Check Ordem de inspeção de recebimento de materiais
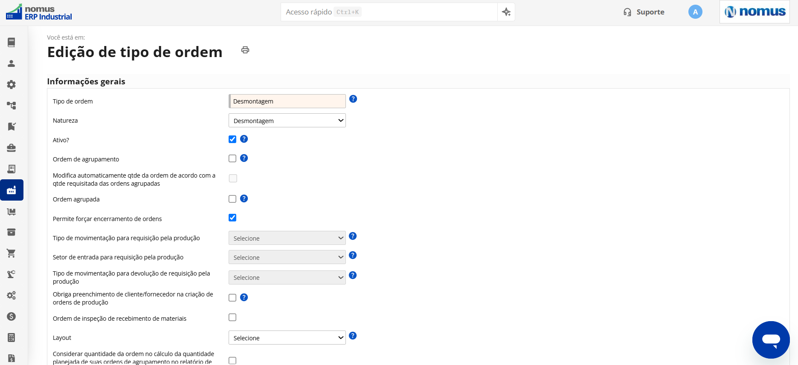The width and height of the screenshot is (798, 365). pos(232,317)
